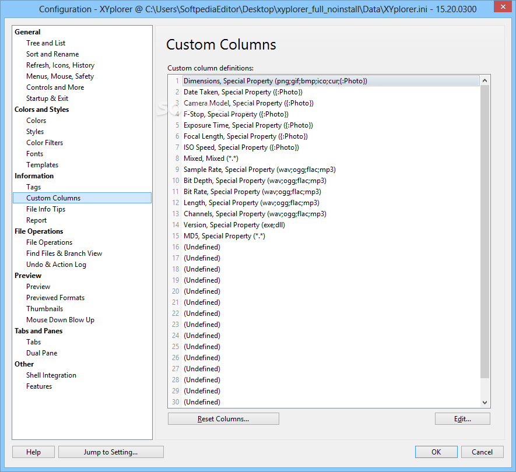The image size is (516, 472).
Task: Select Tags under Information
Action: coord(34,187)
